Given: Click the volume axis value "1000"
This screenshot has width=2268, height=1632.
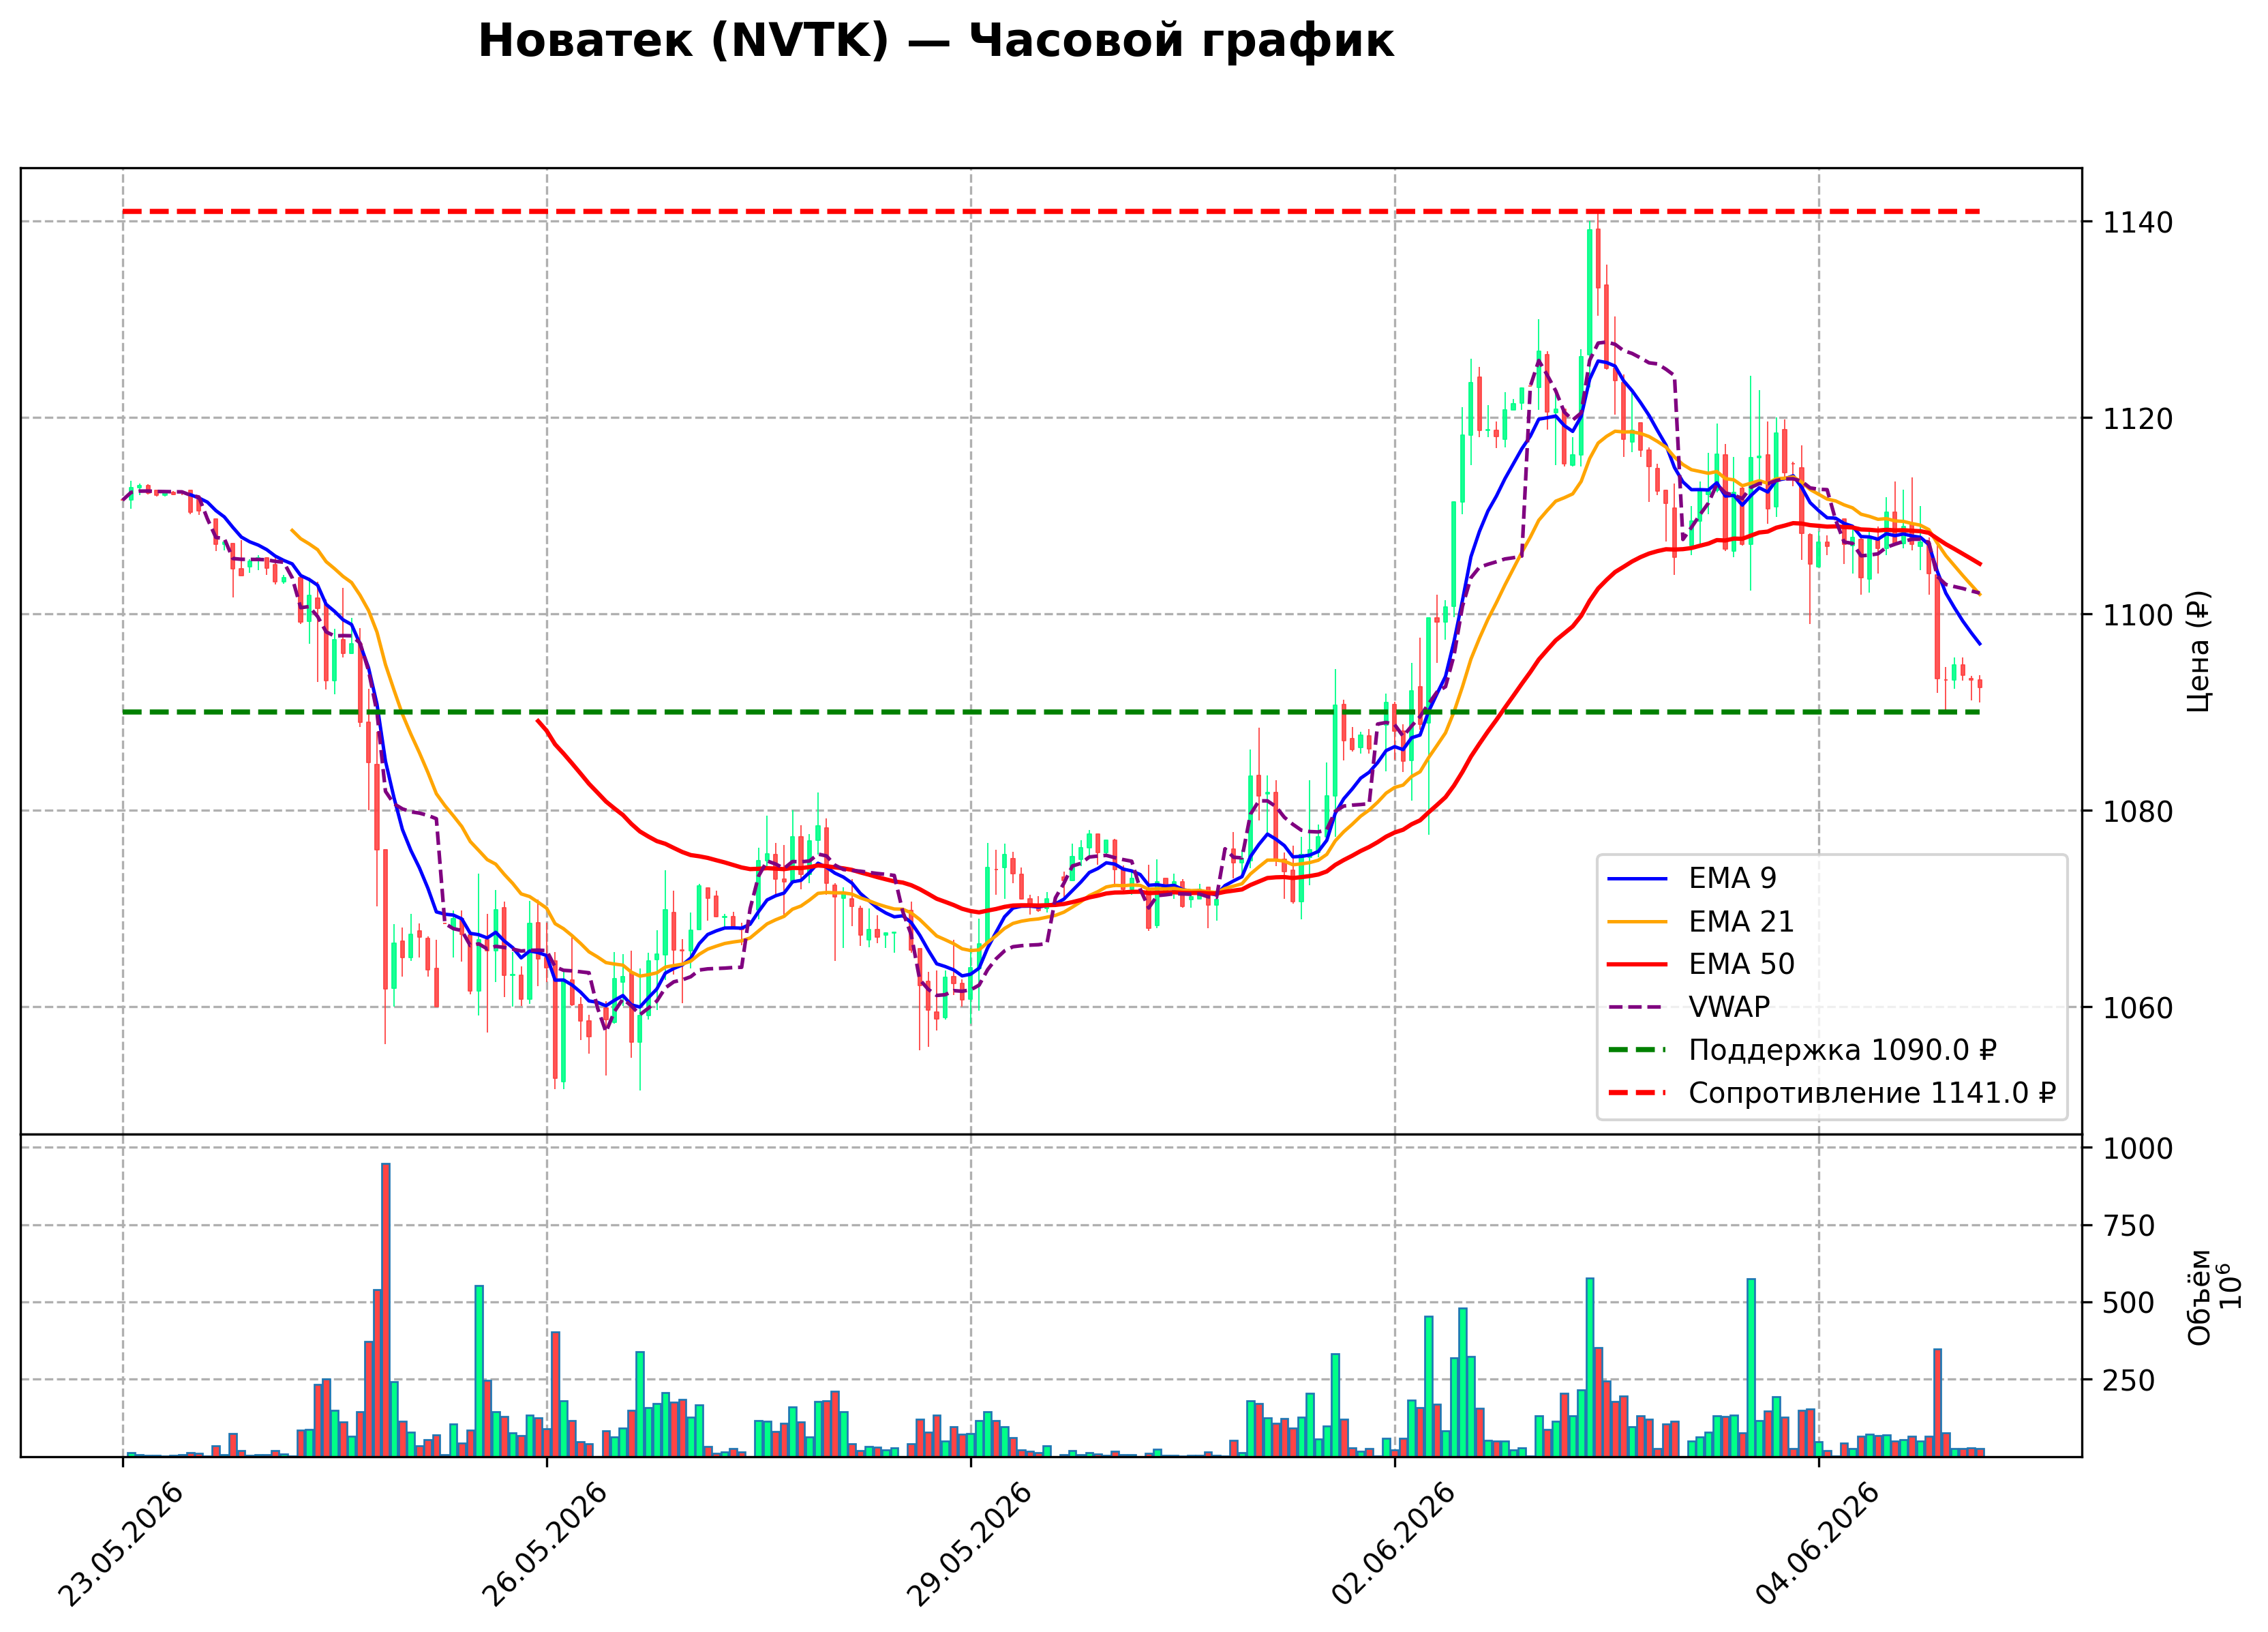Looking at the screenshot, I should tap(2138, 1148).
